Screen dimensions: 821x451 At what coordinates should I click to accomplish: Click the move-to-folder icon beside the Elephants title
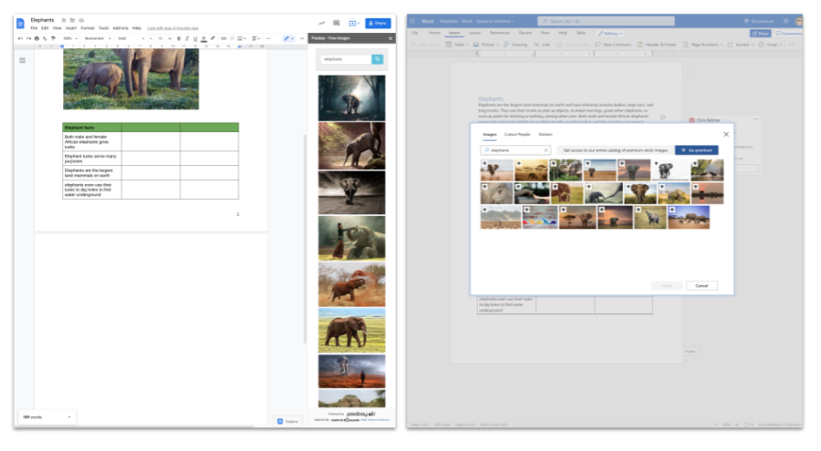(72, 20)
